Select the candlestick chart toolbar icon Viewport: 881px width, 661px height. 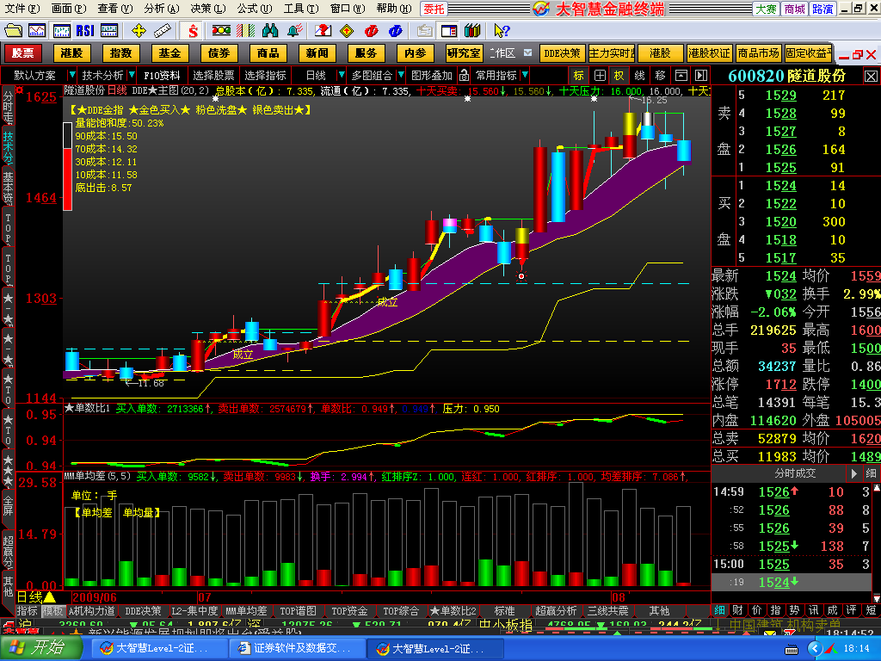click(61, 30)
